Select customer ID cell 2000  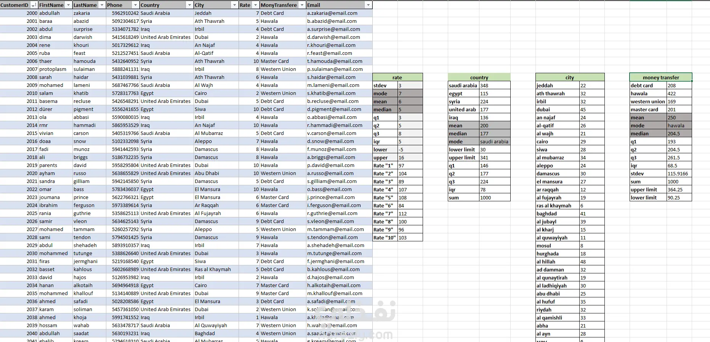click(x=19, y=13)
